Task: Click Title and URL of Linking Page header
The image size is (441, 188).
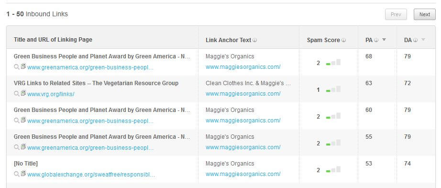Action: 53,40
